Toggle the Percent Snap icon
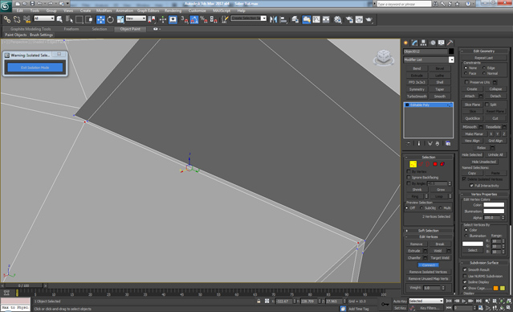Viewport: 513px width, 312px height. point(204,19)
